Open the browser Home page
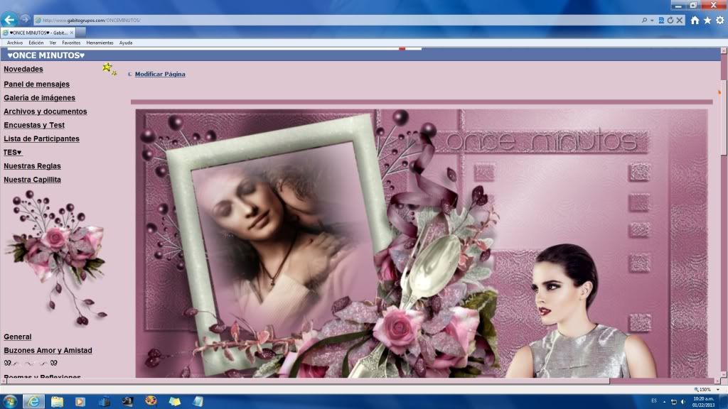 [695, 20]
